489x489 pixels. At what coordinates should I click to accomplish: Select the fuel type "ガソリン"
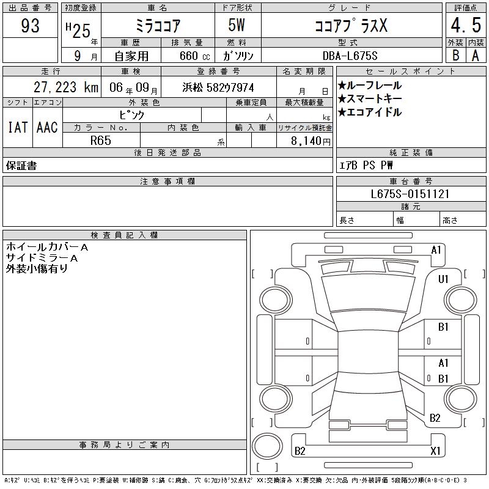click(x=238, y=56)
